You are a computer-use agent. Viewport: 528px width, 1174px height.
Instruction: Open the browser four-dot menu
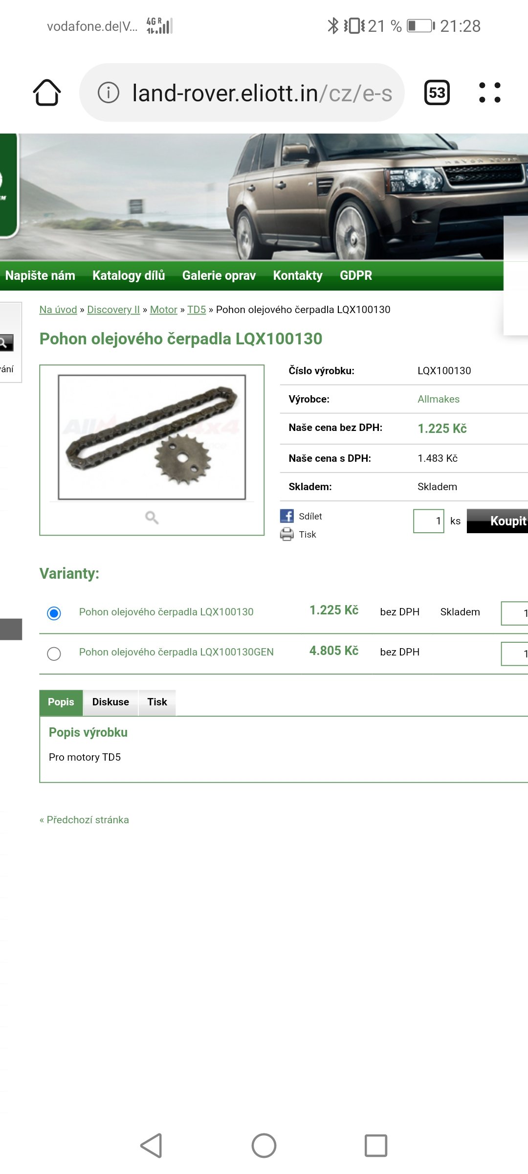(489, 92)
